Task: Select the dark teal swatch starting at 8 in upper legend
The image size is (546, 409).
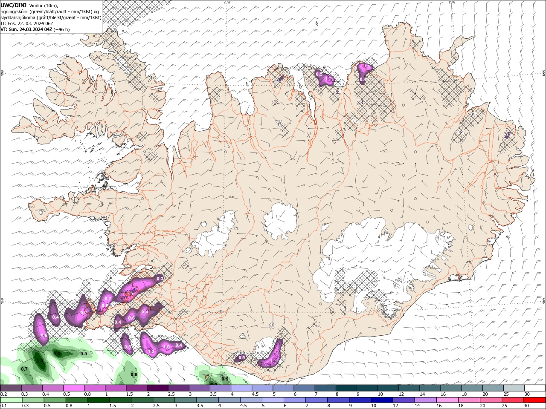Action: pos(346,388)
